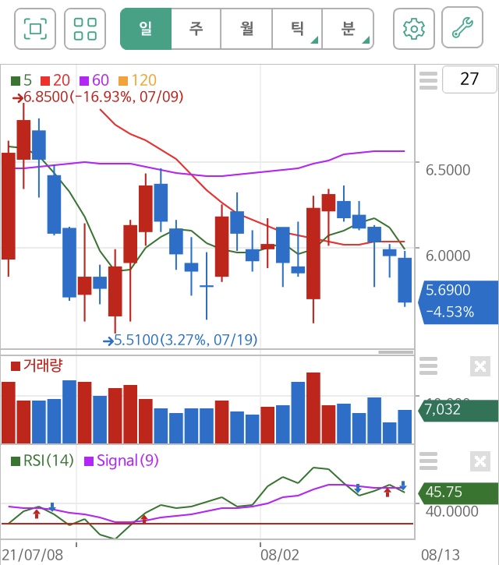Click the rightmost blue RSI sell arrow marker

pos(403,485)
